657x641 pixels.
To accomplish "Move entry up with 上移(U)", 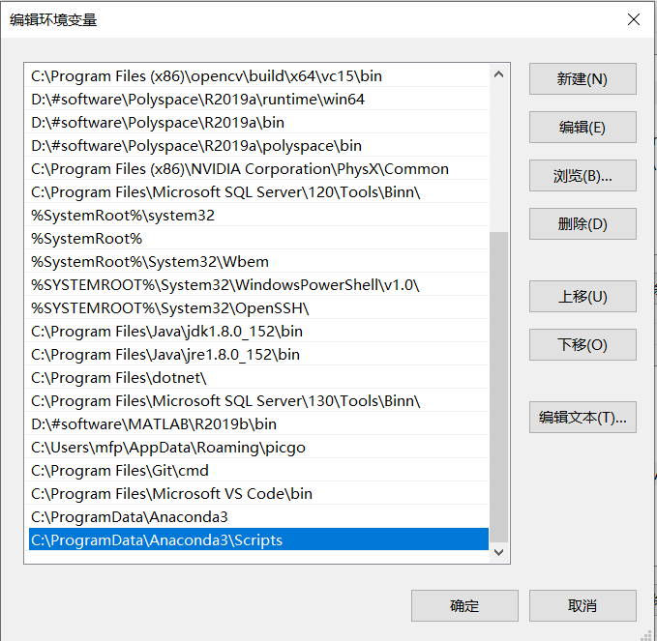I will pos(582,297).
